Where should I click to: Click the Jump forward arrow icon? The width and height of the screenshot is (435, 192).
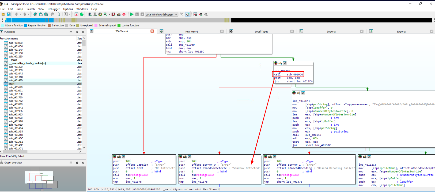pos(25,14)
